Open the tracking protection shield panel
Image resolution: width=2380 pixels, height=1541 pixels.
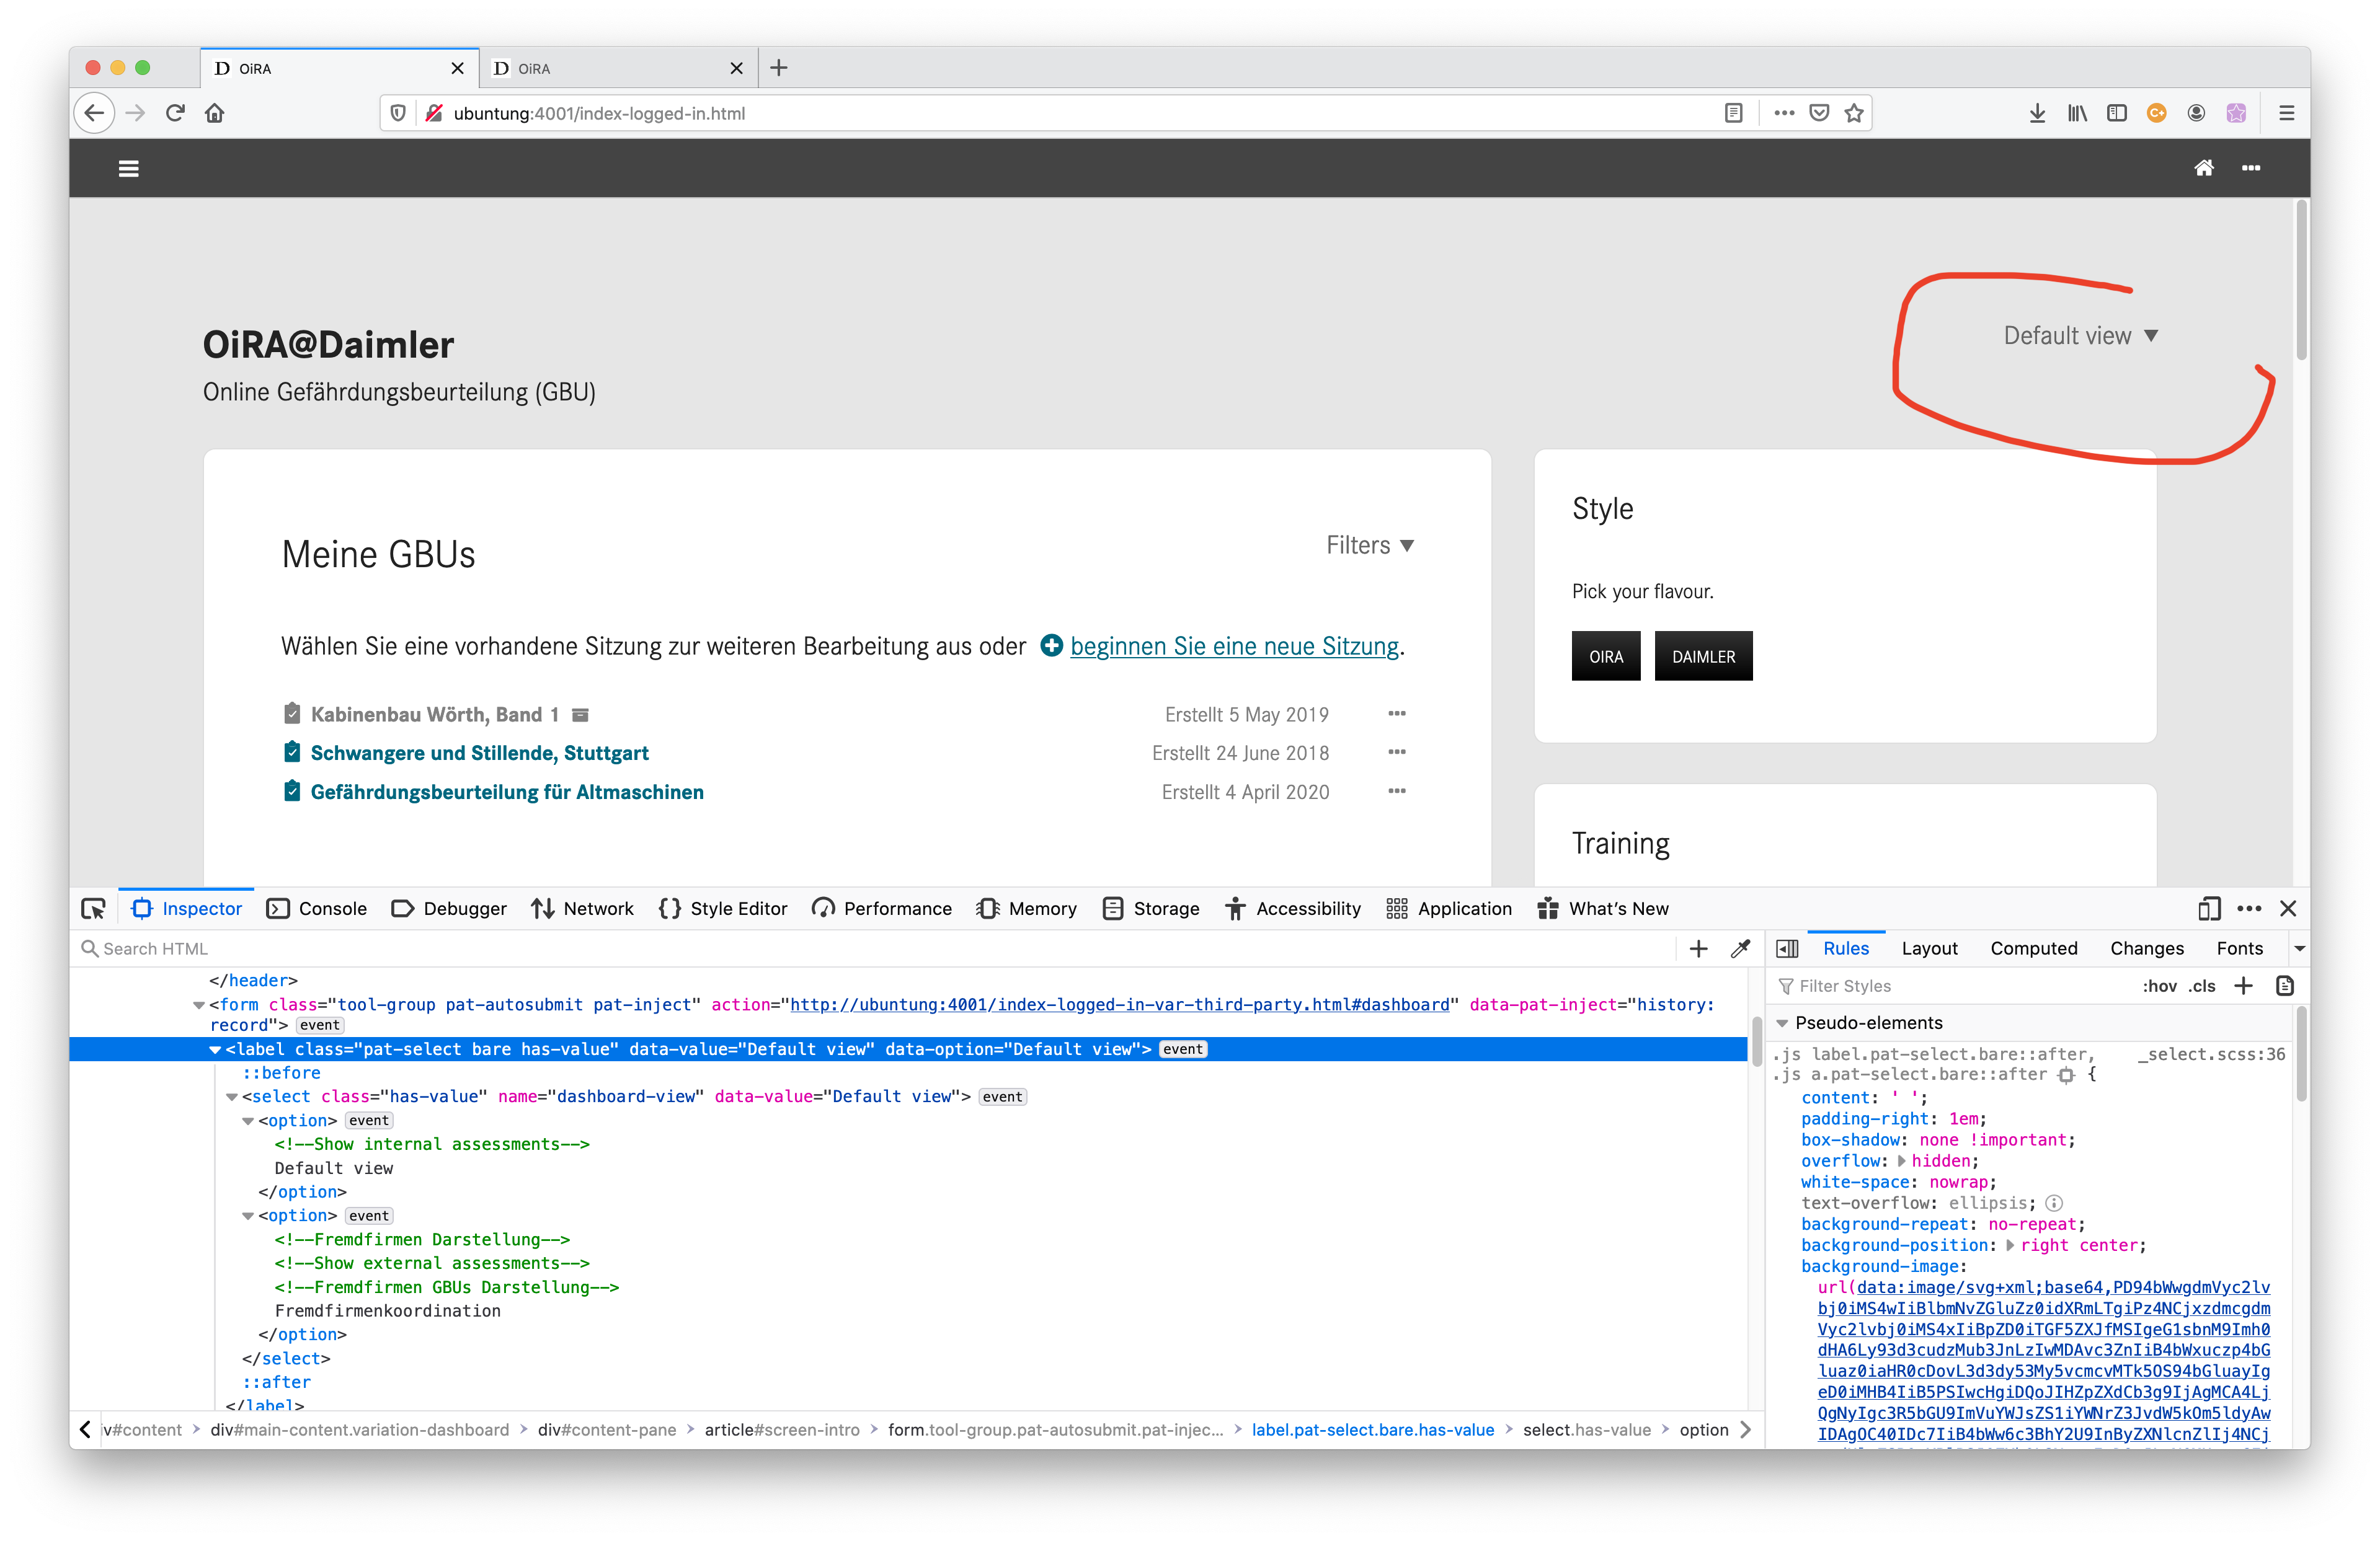tap(397, 112)
